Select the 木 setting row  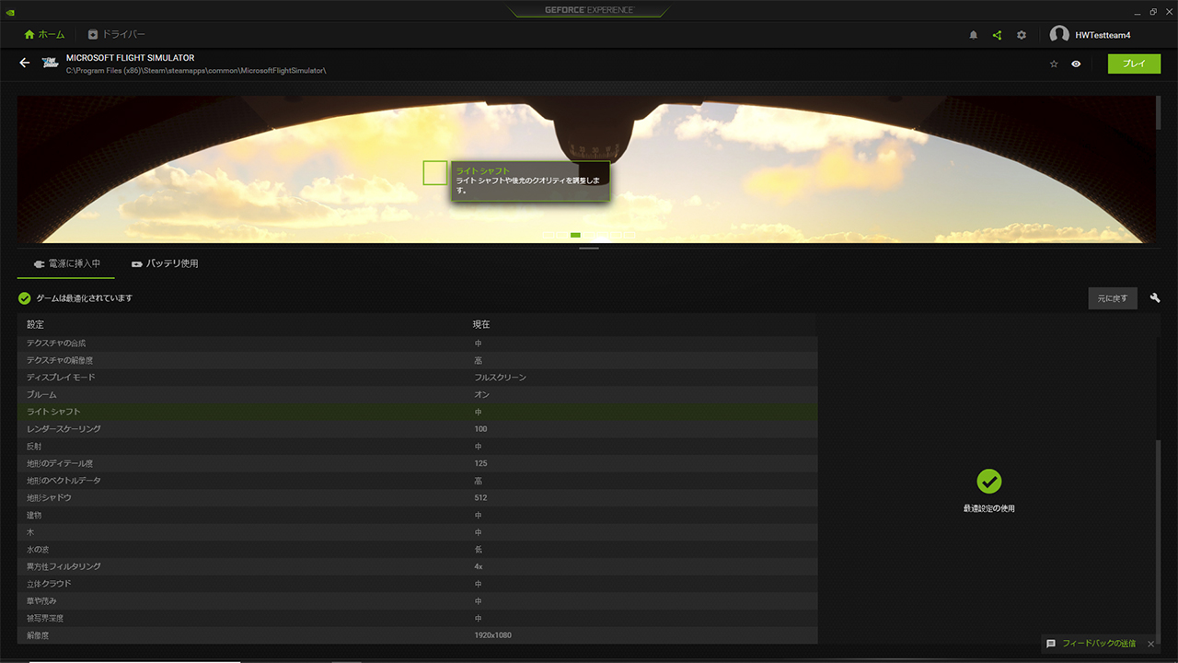click(x=417, y=532)
